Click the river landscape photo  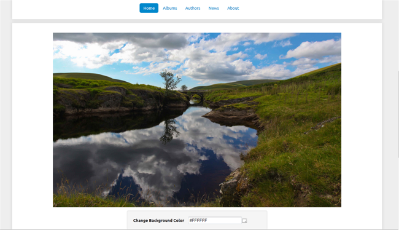(197, 120)
